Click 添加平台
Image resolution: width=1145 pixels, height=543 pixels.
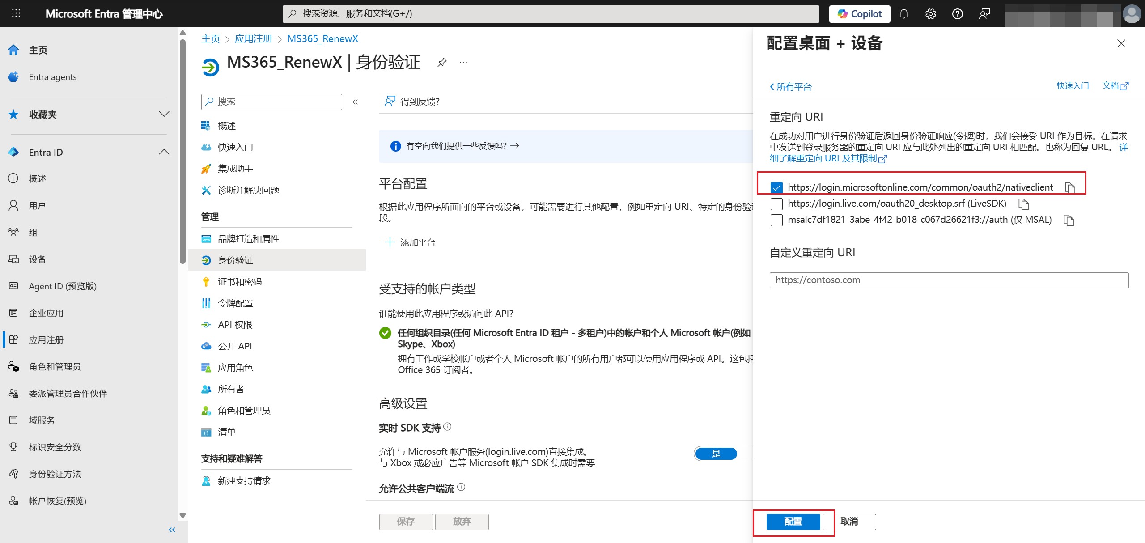[x=410, y=242]
